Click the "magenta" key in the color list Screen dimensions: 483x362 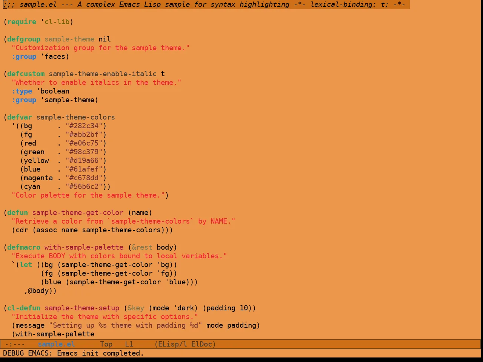pos(38,178)
